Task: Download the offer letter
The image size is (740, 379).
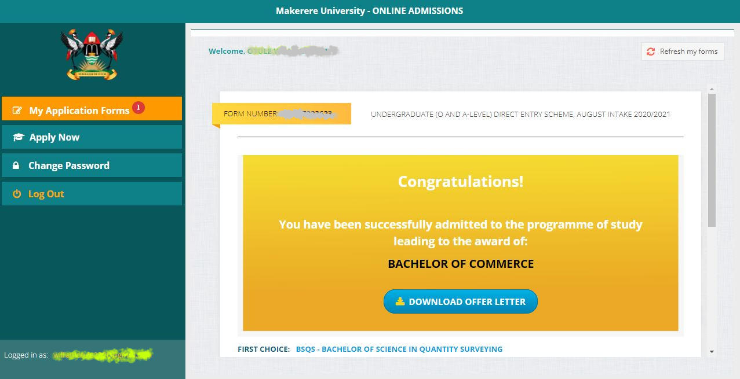Action: (x=461, y=301)
